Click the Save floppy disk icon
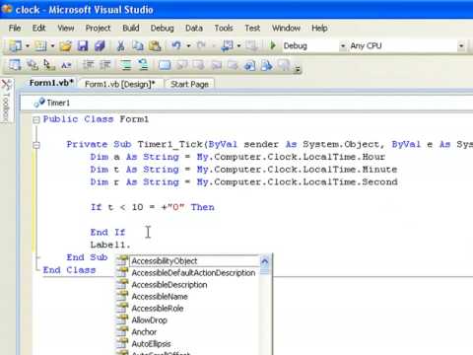 point(83,45)
